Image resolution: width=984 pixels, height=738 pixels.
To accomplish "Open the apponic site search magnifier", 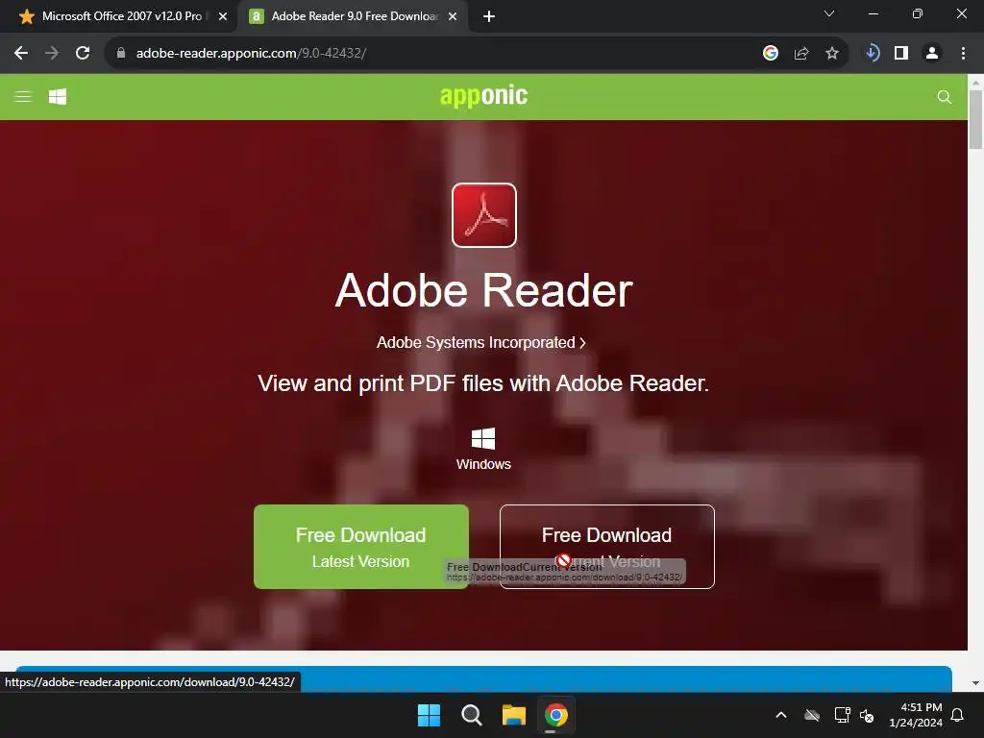I will point(944,97).
